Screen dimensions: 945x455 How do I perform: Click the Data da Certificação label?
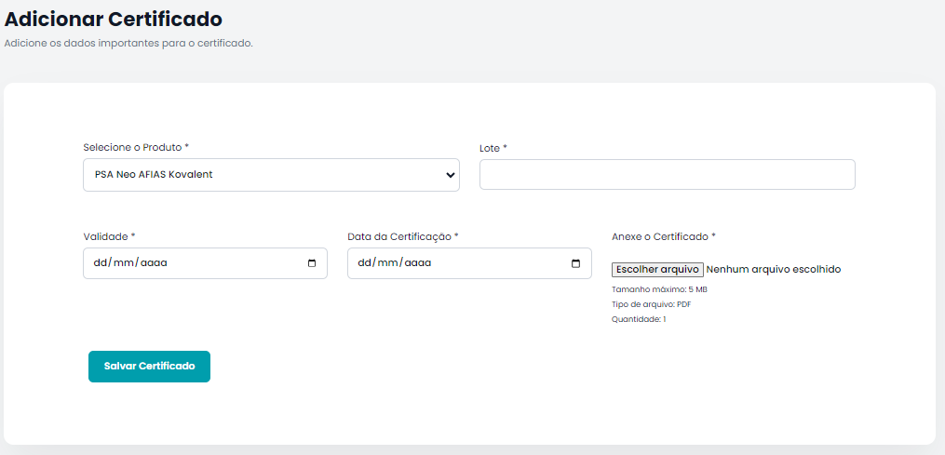point(402,236)
